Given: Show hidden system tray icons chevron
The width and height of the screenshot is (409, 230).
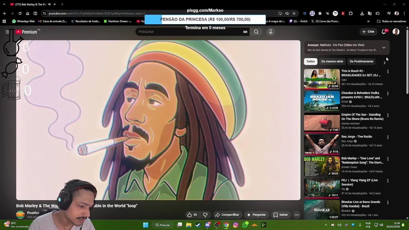Looking at the screenshot, I should click(326, 225).
